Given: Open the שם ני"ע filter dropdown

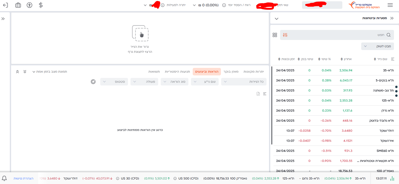Looking at the screenshot, I should point(205,82).
